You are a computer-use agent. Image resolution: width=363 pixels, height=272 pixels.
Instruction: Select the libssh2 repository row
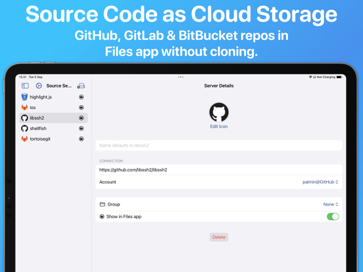click(x=53, y=118)
